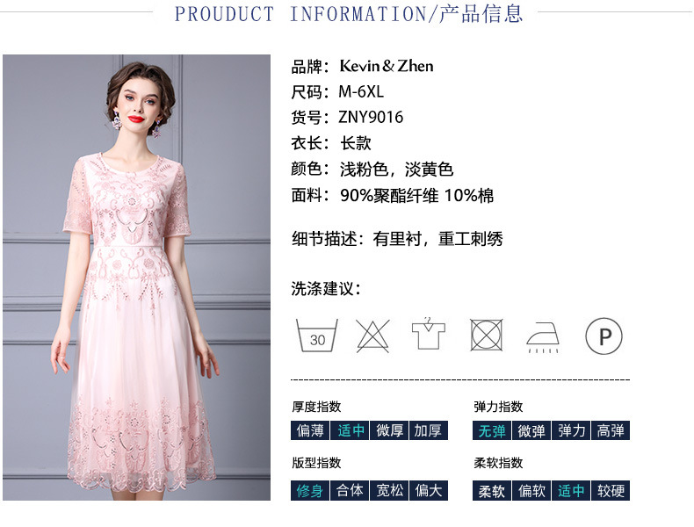Select the 加厚 thickness option
The image size is (694, 527).
(x=429, y=430)
